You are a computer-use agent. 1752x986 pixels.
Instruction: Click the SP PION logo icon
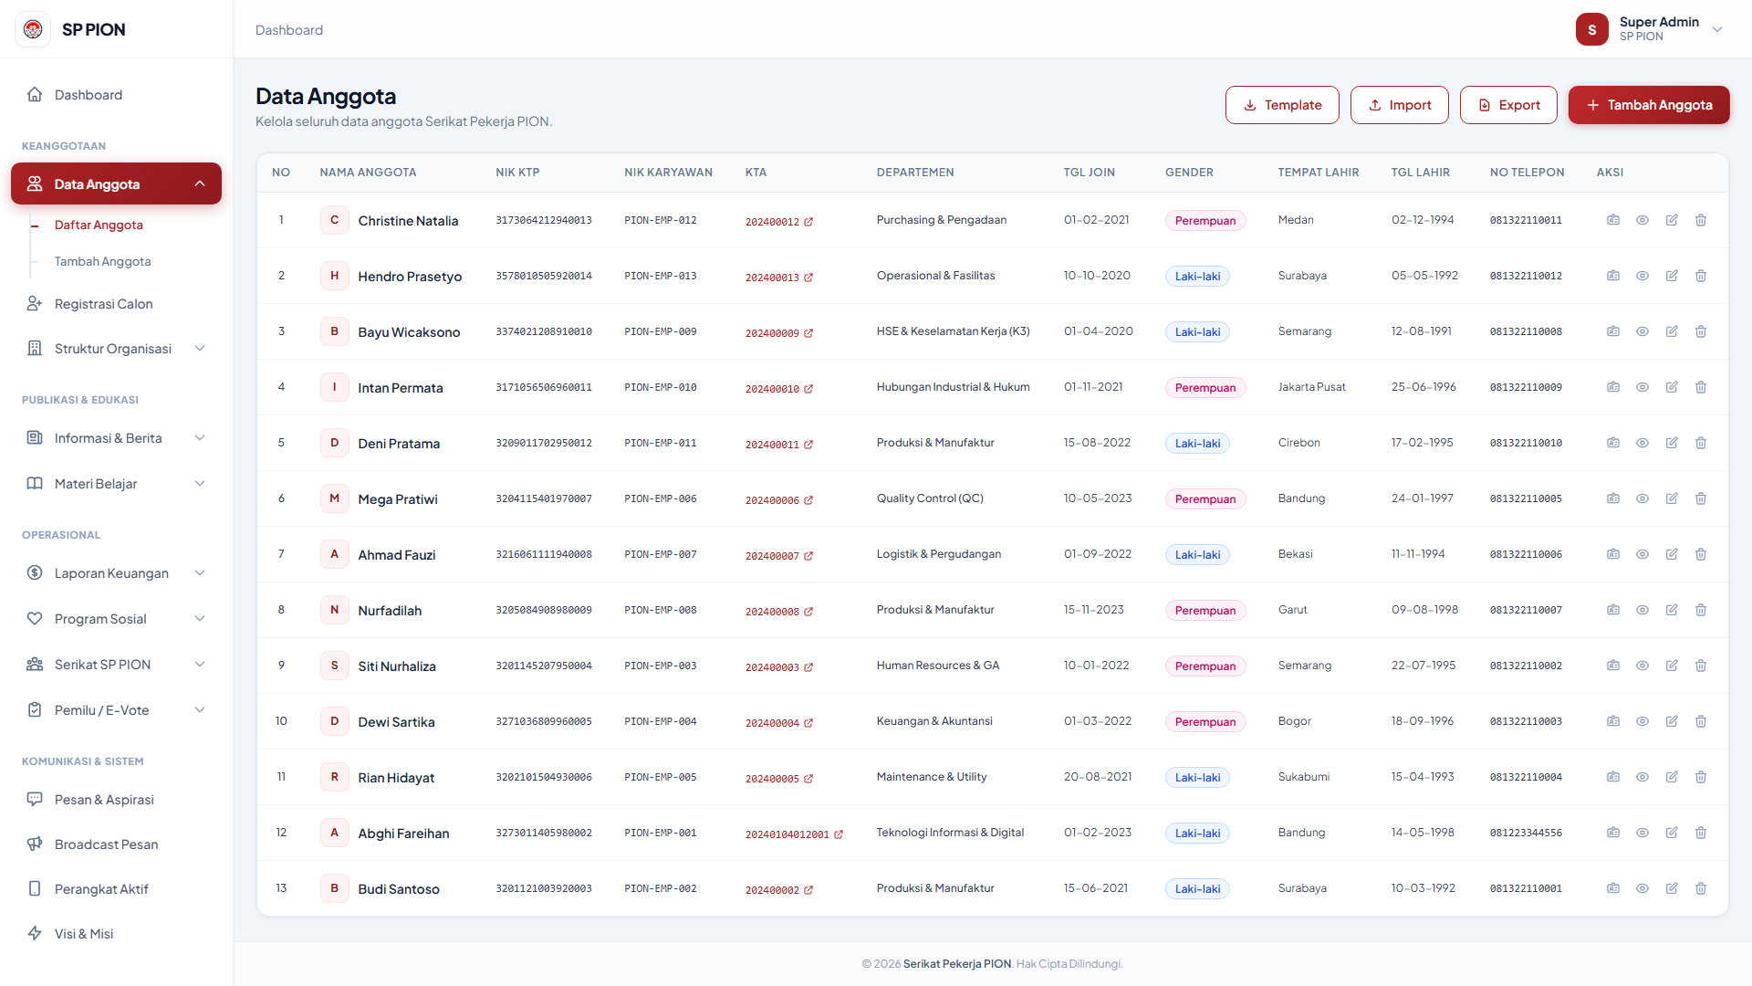point(33,29)
